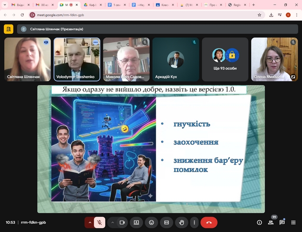Open the emoji reactions button
Viewport: 302px width, 232px height.
(151, 223)
